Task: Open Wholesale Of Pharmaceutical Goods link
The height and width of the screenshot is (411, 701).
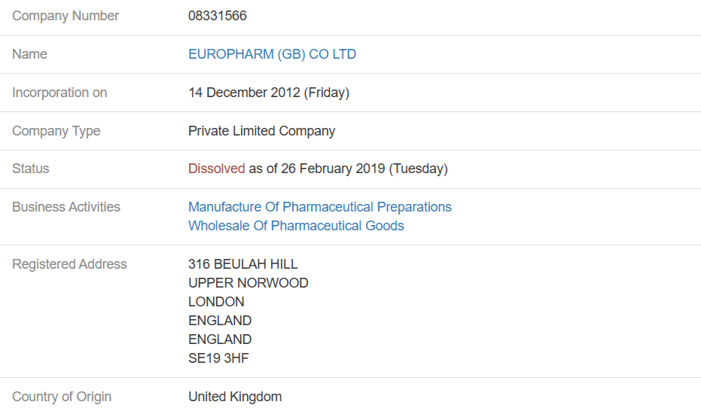Action: click(296, 226)
